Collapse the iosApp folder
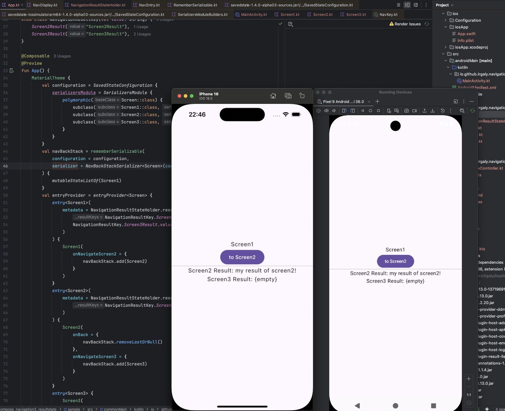Viewport: 505px width, 411px height. click(x=446, y=27)
